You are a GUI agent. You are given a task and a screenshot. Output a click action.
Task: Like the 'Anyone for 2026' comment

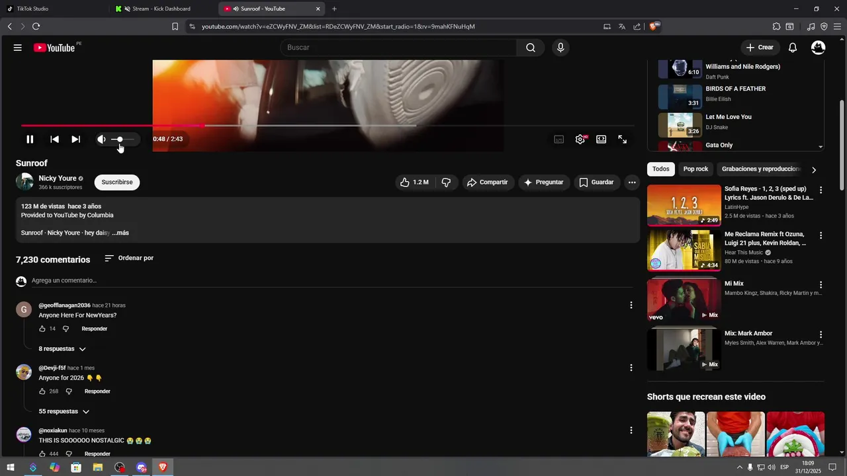(x=42, y=392)
